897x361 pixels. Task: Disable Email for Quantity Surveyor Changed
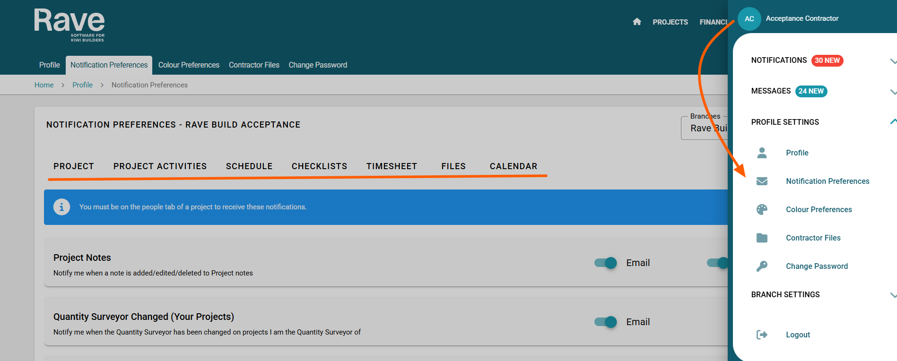[606, 322]
